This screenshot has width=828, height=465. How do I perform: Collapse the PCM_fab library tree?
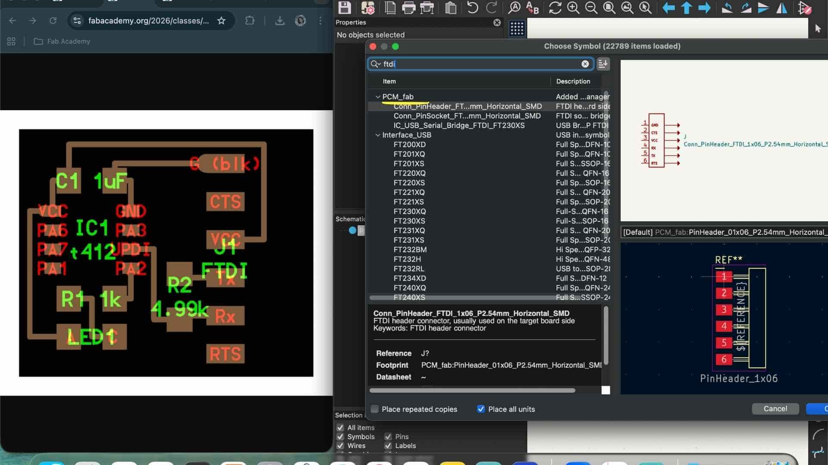[378, 97]
